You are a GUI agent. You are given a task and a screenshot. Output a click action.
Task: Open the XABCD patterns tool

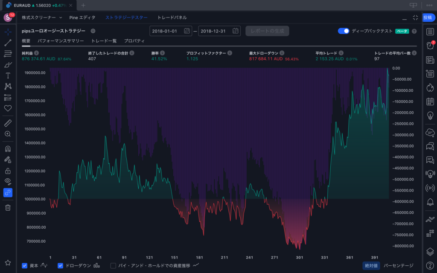(x=8, y=86)
